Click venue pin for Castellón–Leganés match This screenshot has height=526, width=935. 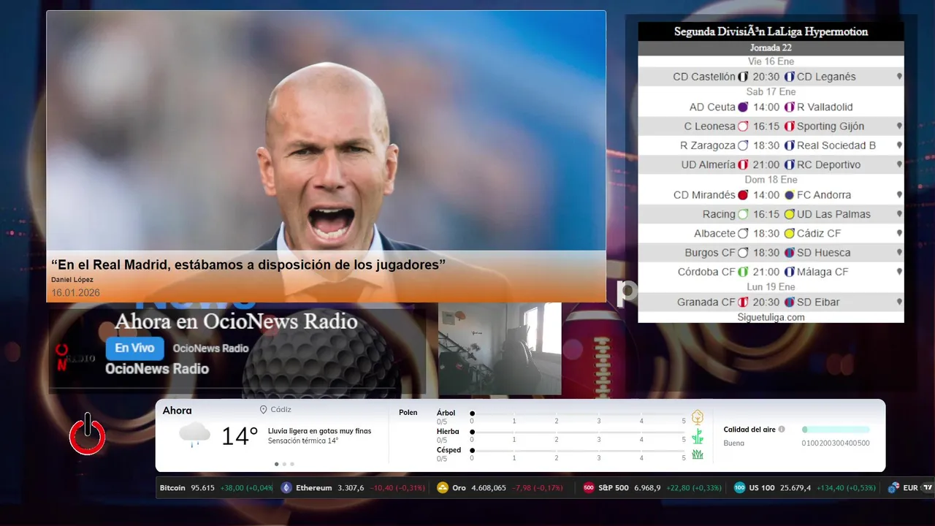(899, 77)
